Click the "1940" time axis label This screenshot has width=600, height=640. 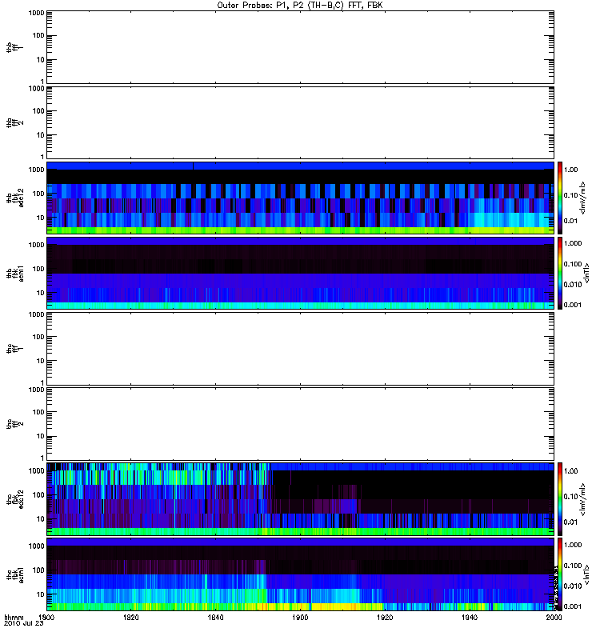point(470,617)
